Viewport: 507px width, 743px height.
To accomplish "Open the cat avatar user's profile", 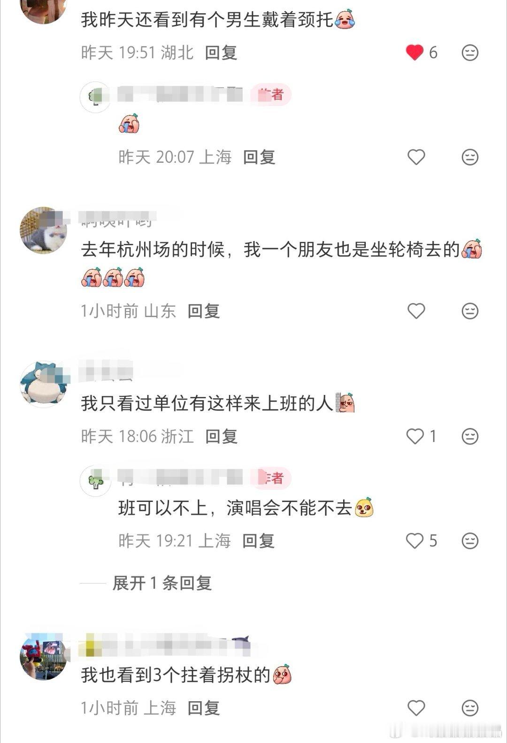I will coord(44,230).
